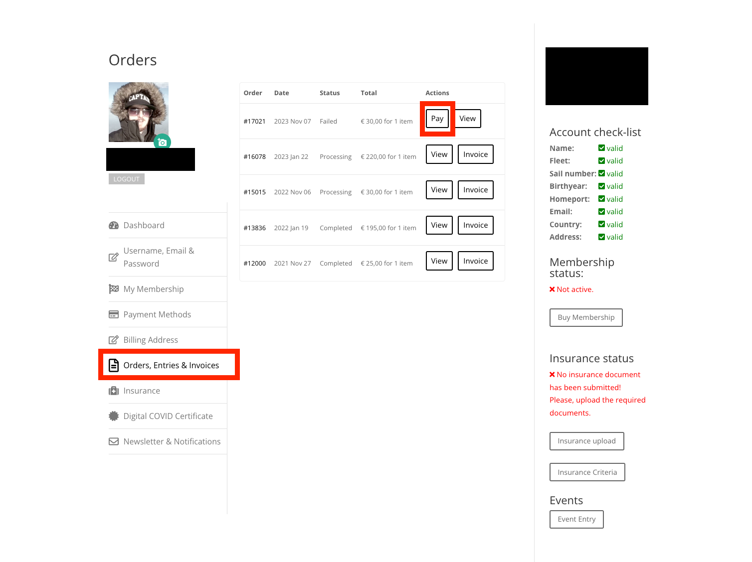The image size is (752, 562).
Task: View order #16078 details
Action: coord(439,154)
